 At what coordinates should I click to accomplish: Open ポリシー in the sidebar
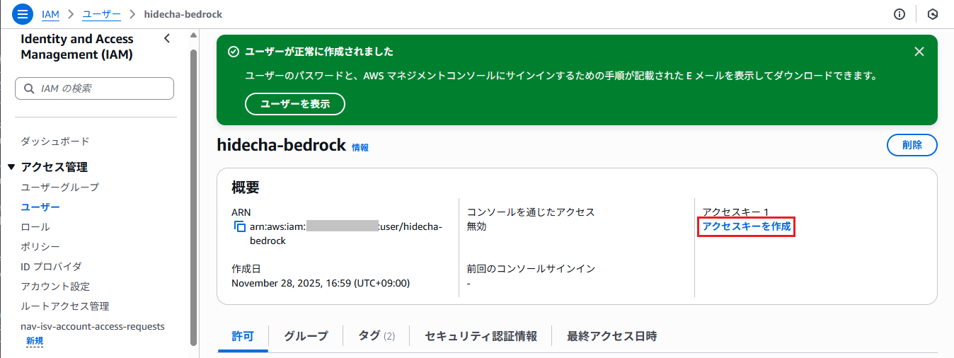pos(40,247)
